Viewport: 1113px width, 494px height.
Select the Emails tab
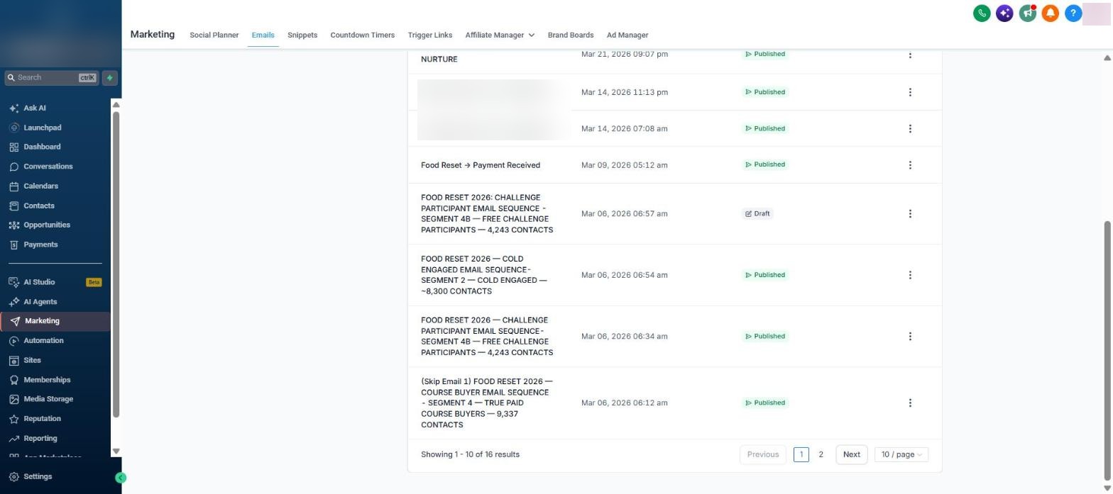[263, 35]
